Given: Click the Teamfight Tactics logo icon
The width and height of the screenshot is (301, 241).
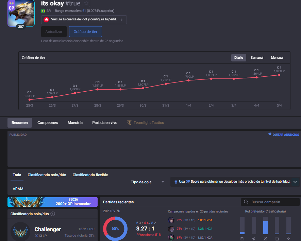Looking at the screenshot, I should click(129, 123).
